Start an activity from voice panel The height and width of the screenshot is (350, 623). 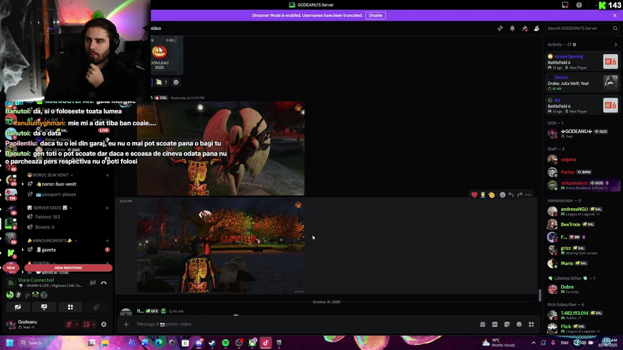(x=70, y=307)
